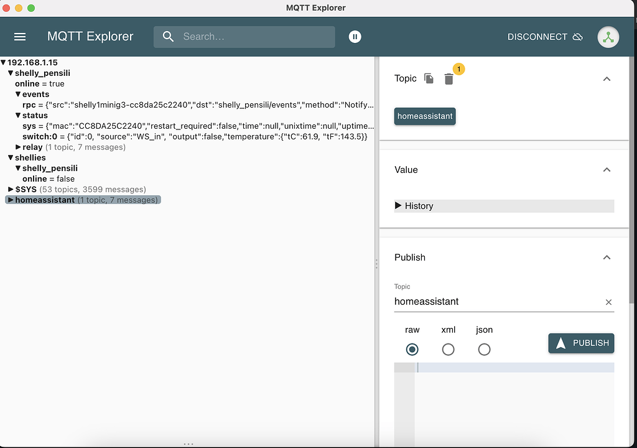This screenshot has height=448, width=637.
Task: Clear the publish topic with X icon
Action: pyautogui.click(x=608, y=301)
